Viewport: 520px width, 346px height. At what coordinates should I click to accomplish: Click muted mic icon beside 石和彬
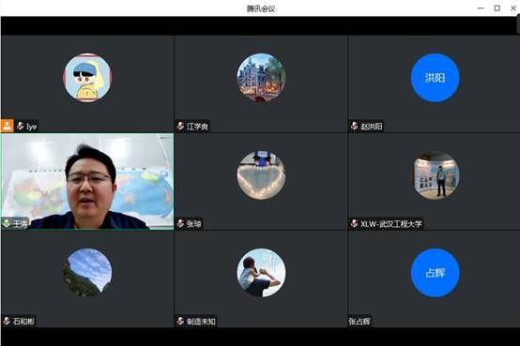click(7, 321)
